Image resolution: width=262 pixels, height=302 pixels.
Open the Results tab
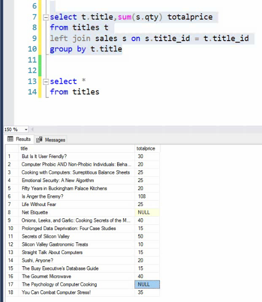tap(19, 139)
